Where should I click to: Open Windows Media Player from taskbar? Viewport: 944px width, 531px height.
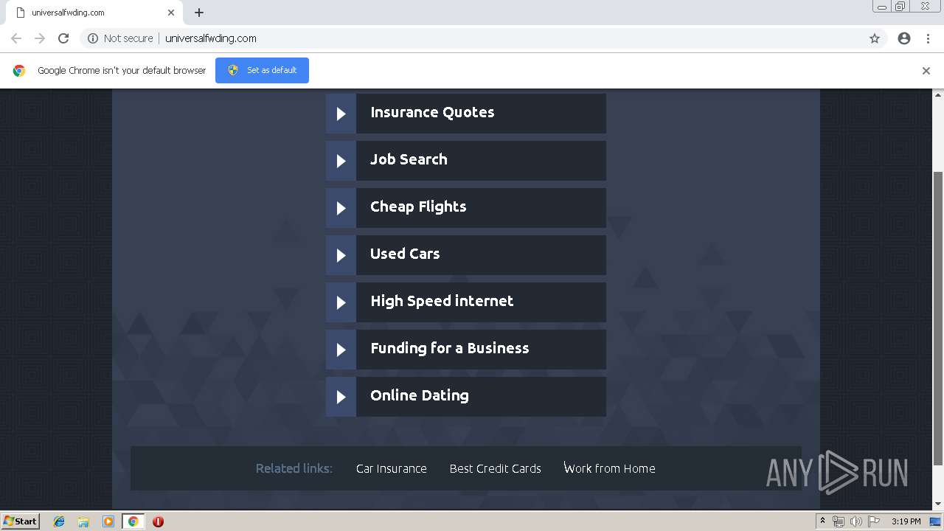108,521
